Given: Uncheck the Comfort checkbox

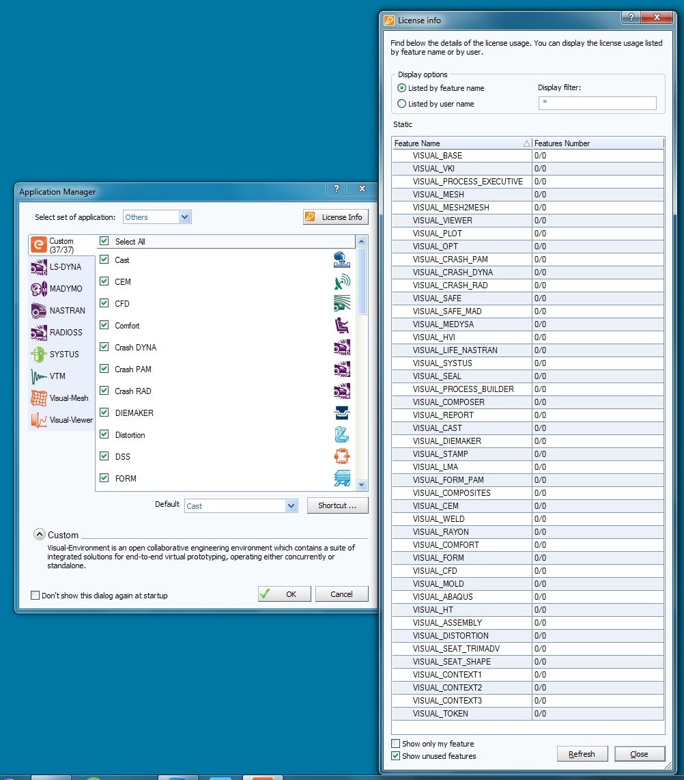Looking at the screenshot, I should coord(104,325).
